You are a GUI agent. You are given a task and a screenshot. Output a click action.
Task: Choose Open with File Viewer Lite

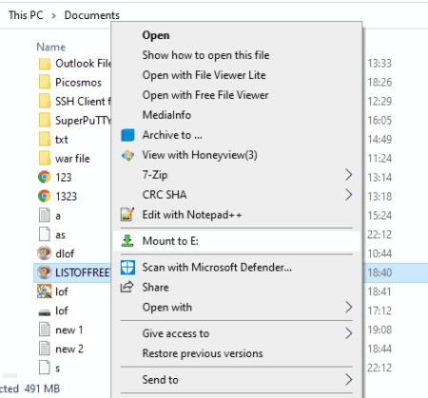[x=204, y=75]
